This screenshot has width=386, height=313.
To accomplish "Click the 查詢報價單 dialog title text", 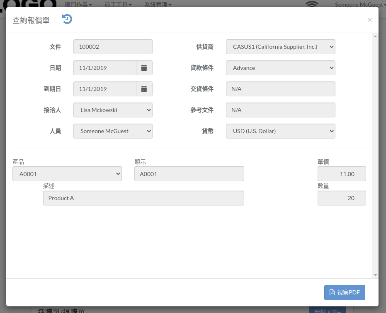I will coord(31,20).
